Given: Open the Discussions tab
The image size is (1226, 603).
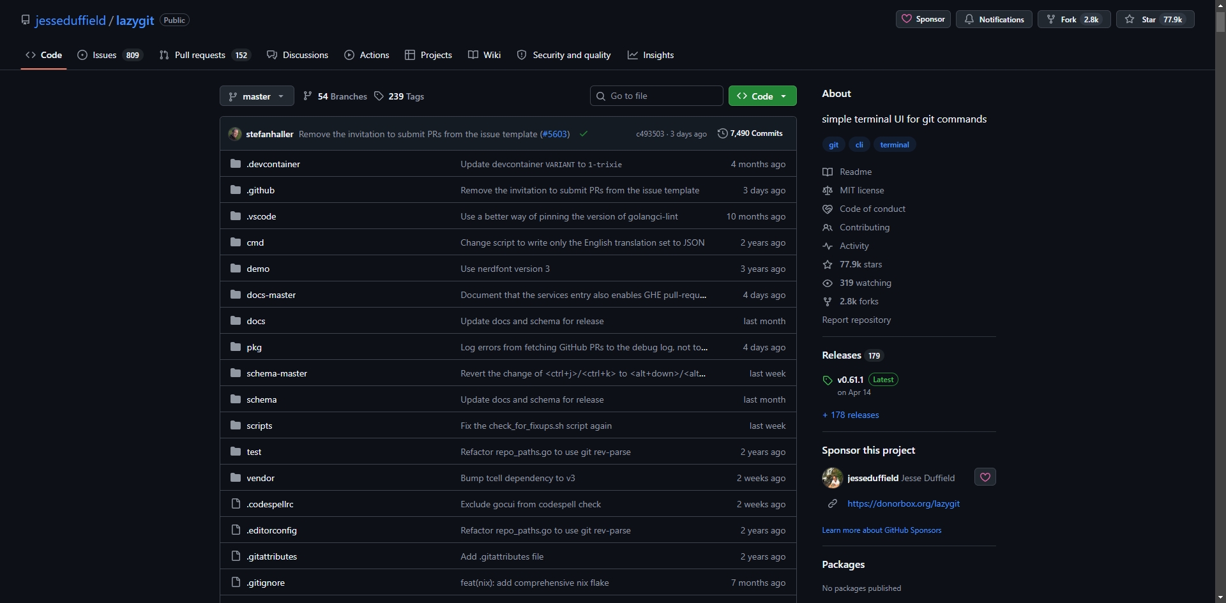Looking at the screenshot, I should (298, 56).
